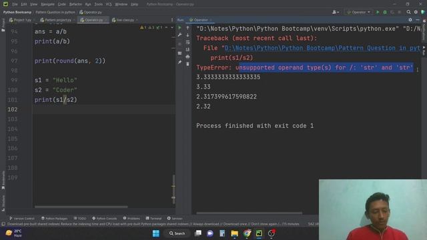
Task: Debug Operator with the bug icon
Action: [385, 12]
